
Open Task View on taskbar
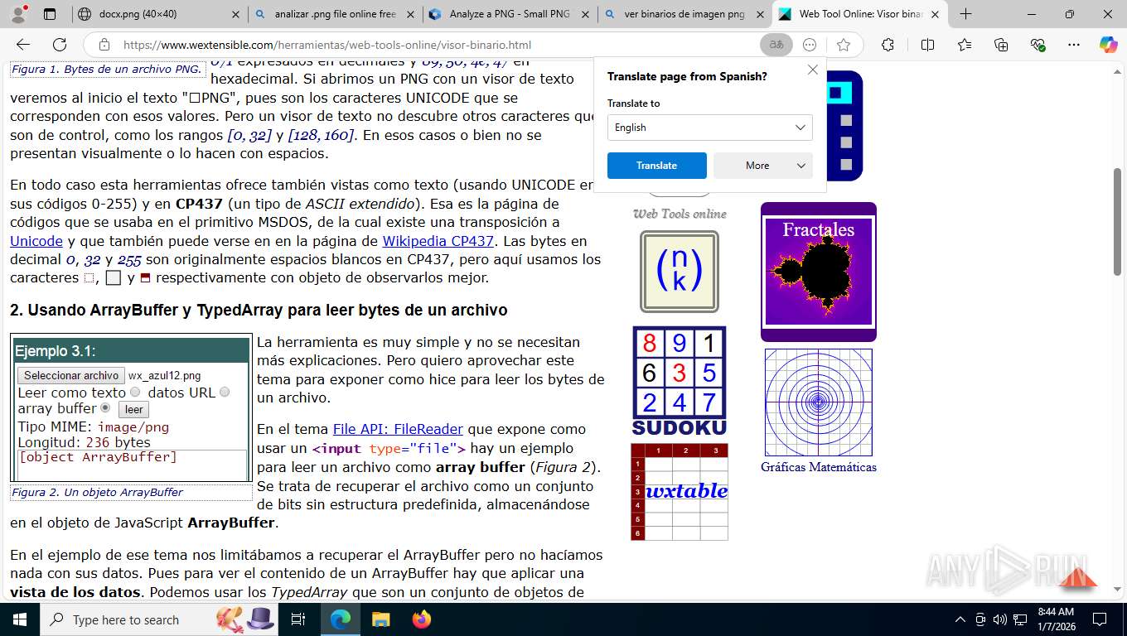(298, 619)
